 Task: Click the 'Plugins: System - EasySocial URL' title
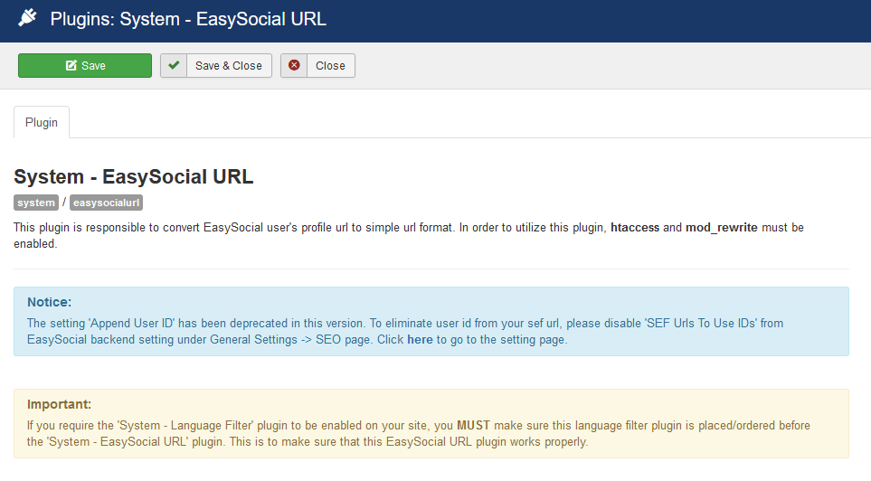pos(188,19)
